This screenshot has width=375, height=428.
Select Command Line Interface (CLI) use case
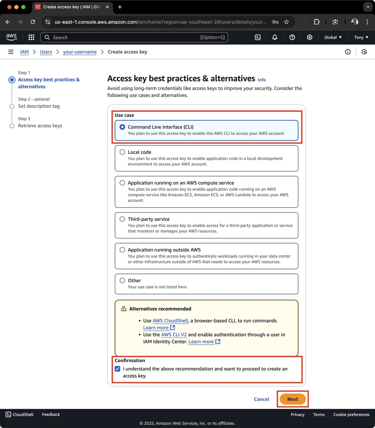click(x=207, y=130)
